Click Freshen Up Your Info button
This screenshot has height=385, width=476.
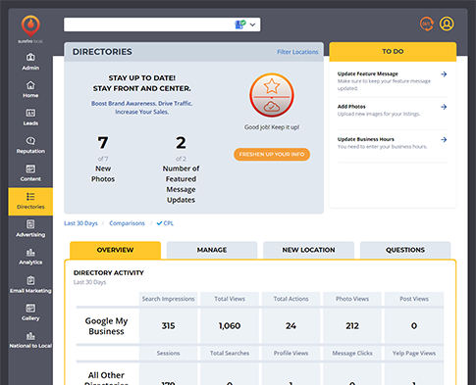coord(272,154)
